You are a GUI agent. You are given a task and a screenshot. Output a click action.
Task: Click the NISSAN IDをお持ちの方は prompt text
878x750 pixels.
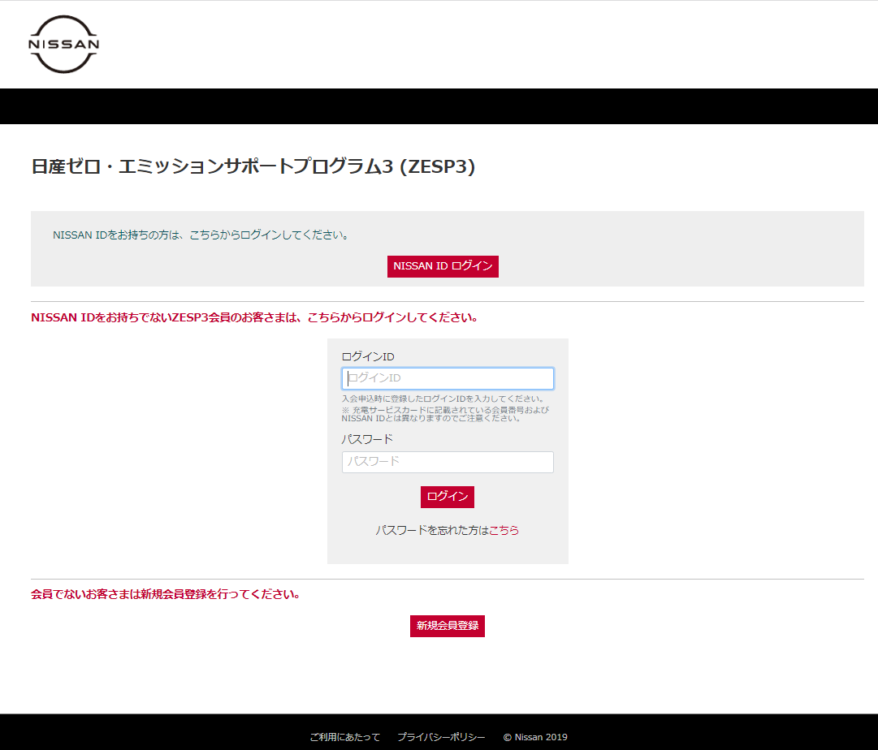click(201, 235)
